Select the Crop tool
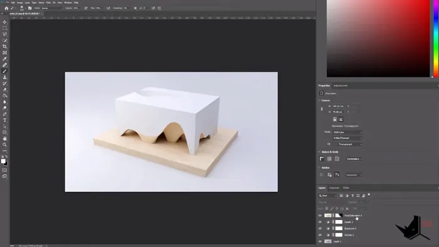439x247 pixels. click(4, 46)
